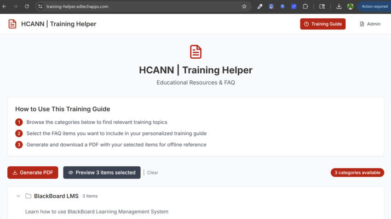Open site information icon in address bar

pos(40,6)
